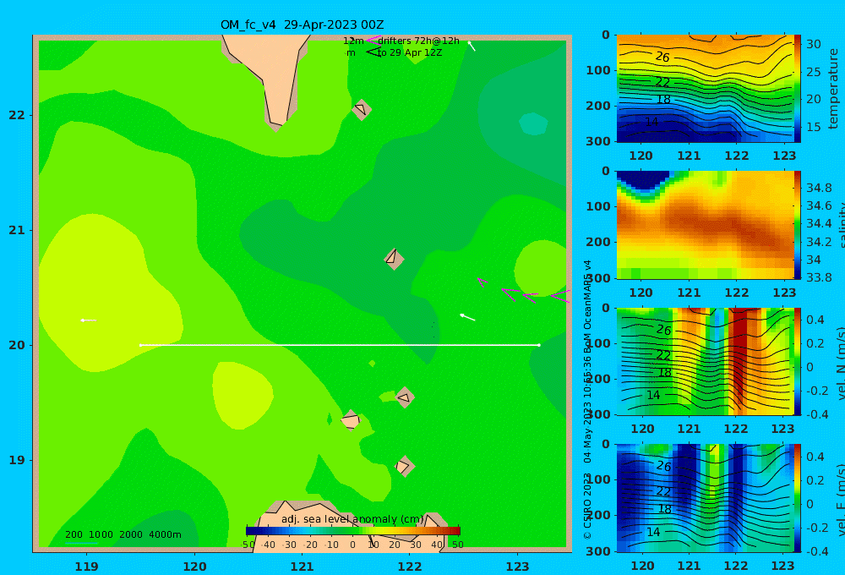This screenshot has height=575, width=845.
Task: Click longitude 122 under the temperature panel
Action: 737,156
